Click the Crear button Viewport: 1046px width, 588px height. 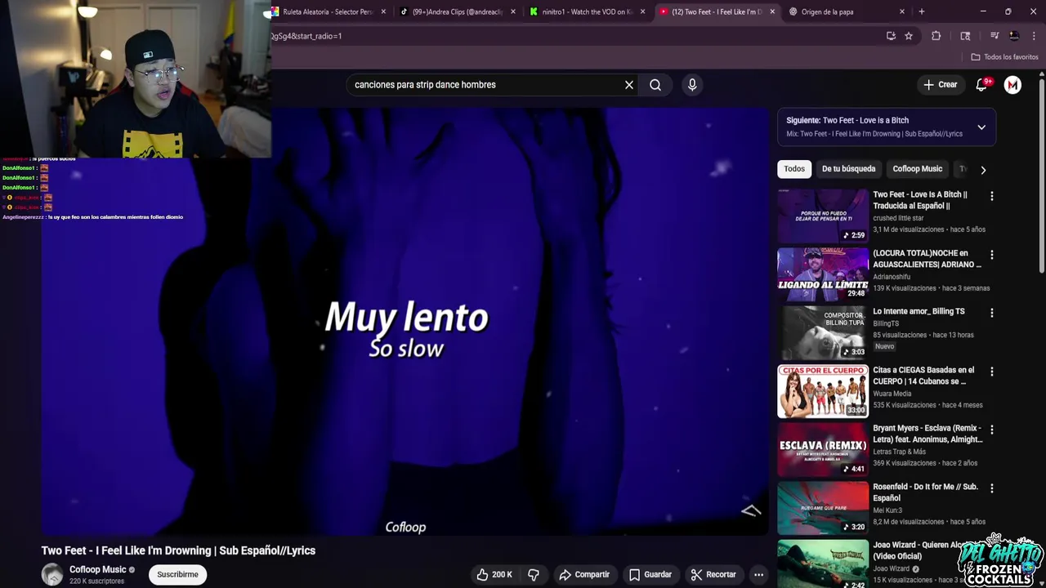(x=940, y=85)
